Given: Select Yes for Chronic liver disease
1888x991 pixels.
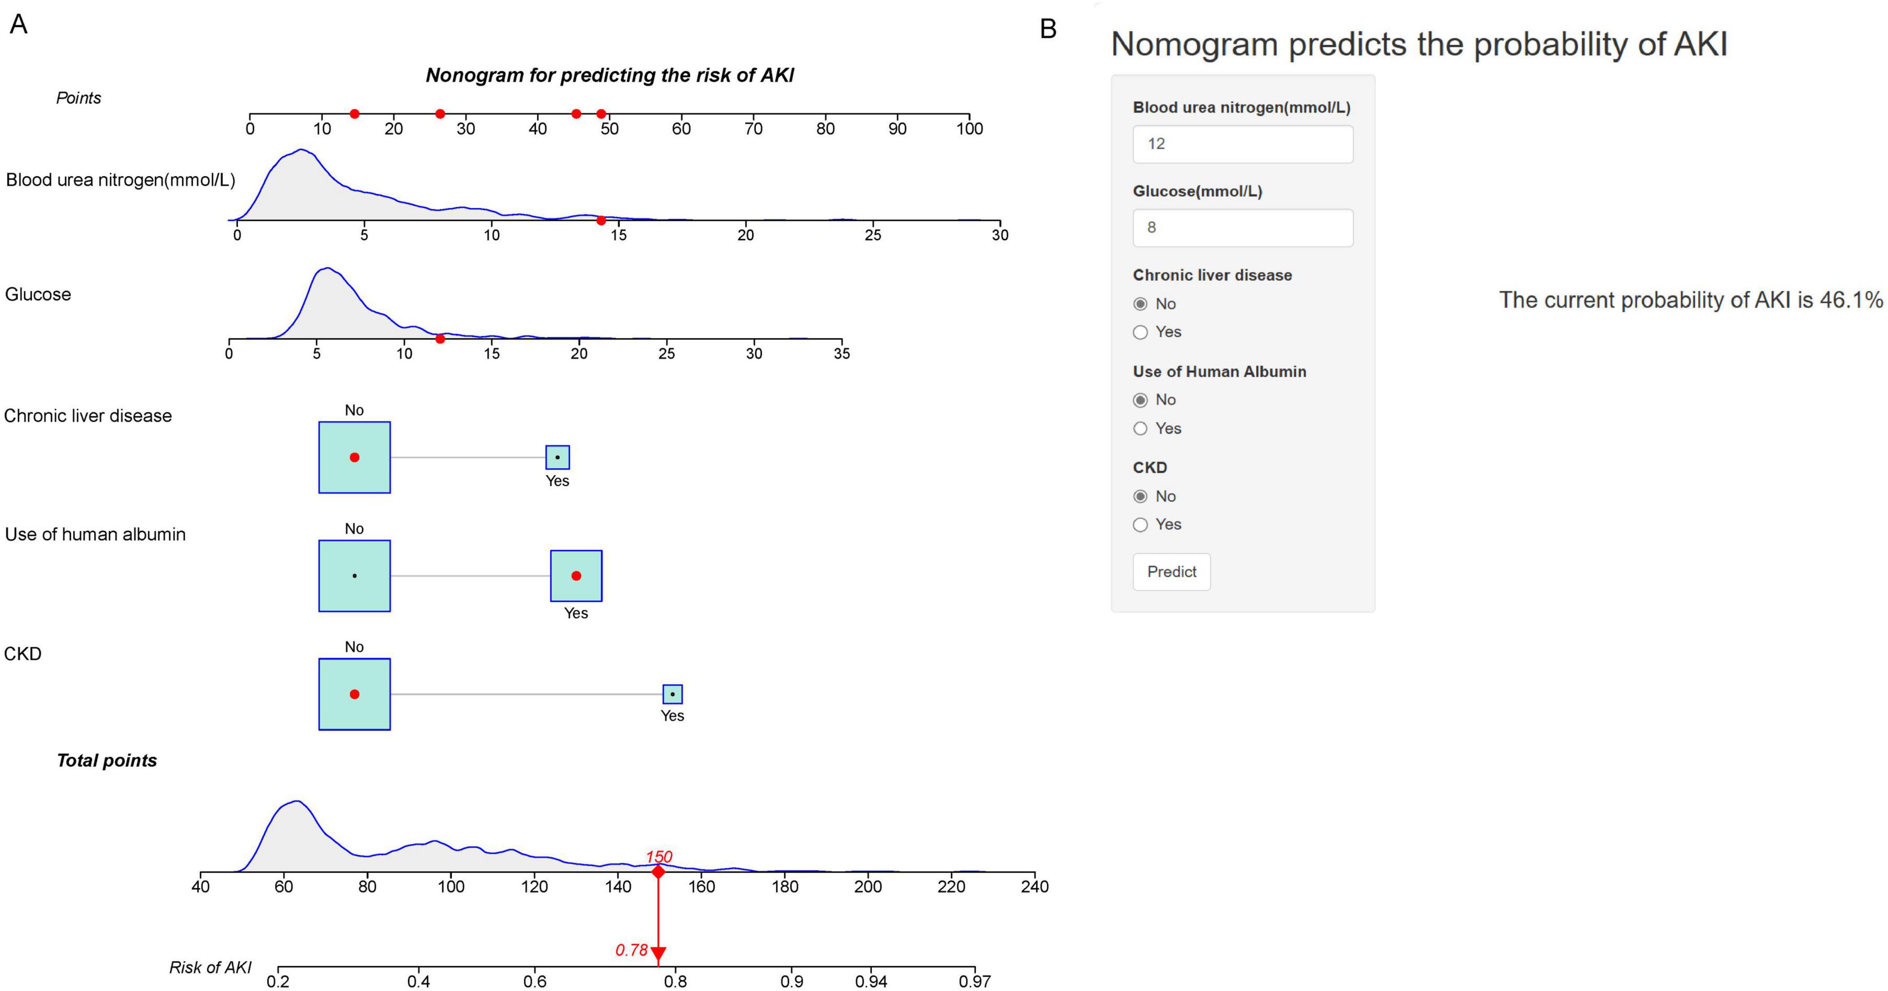Looking at the screenshot, I should (1140, 332).
